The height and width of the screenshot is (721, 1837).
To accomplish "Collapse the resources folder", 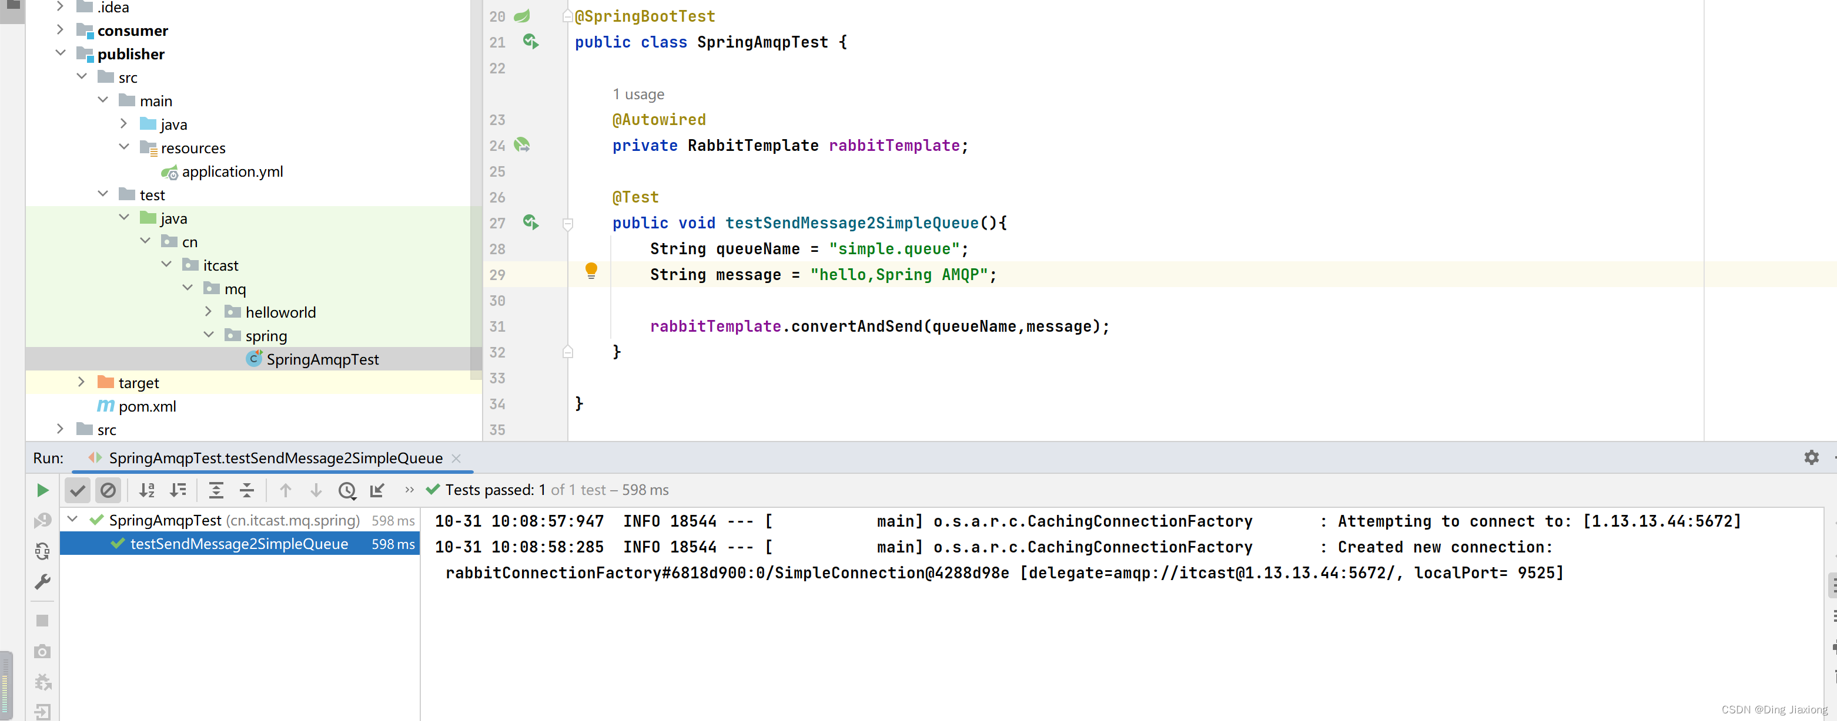I will pyautogui.click(x=124, y=147).
